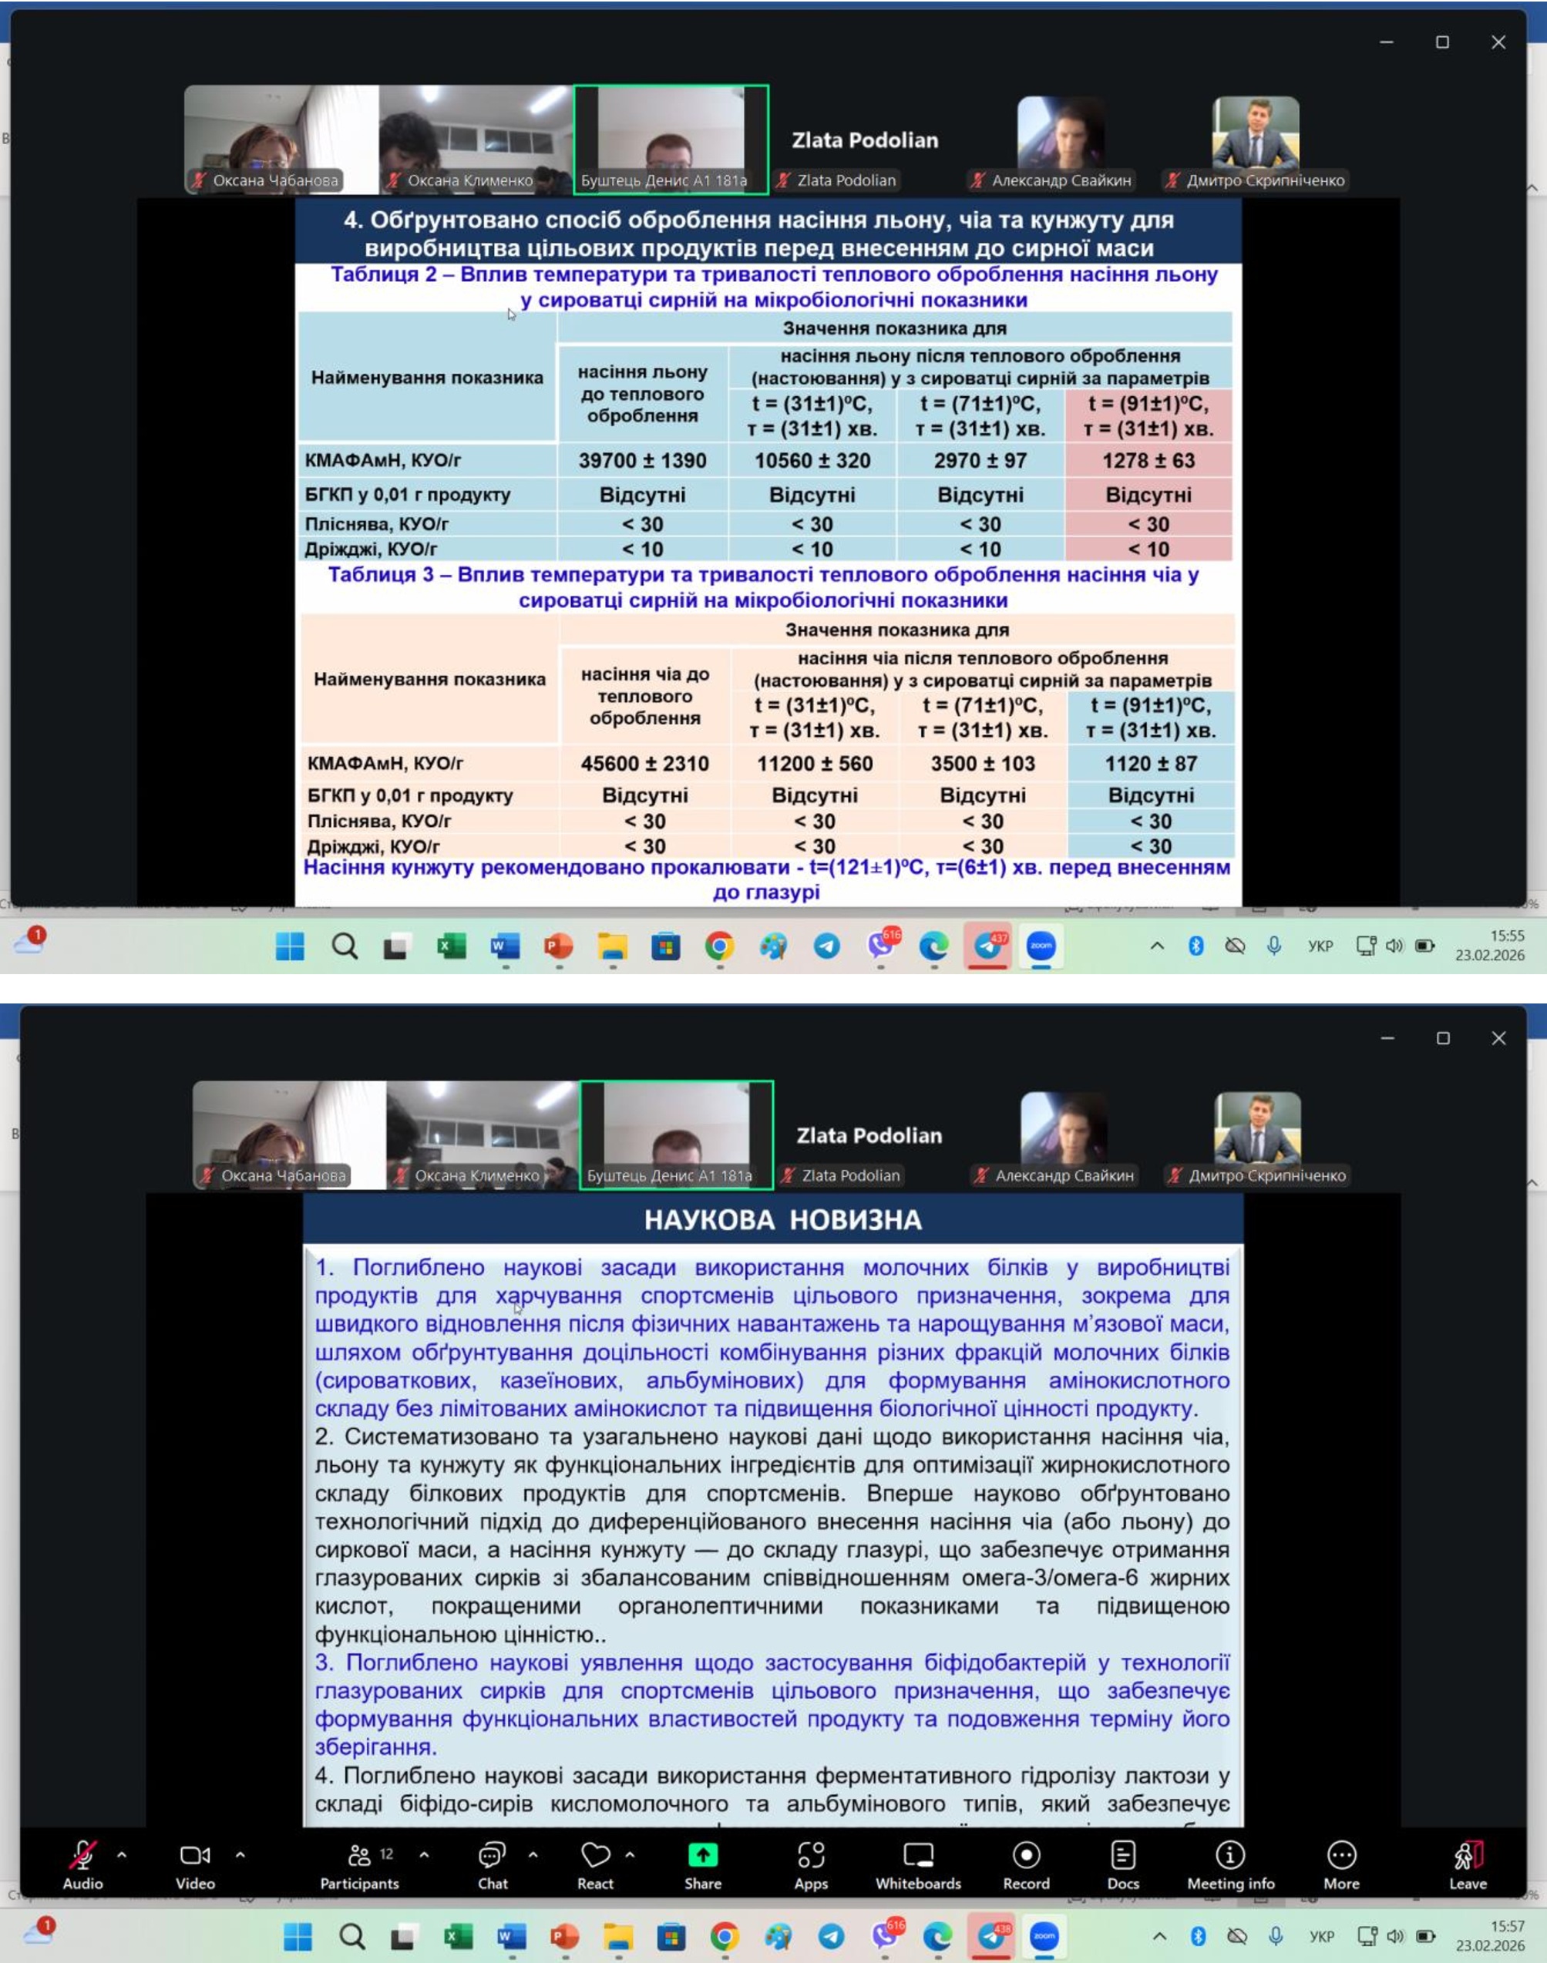1547x1963 pixels.
Task: Expand video options chevron beside Video
Action: point(240,1854)
